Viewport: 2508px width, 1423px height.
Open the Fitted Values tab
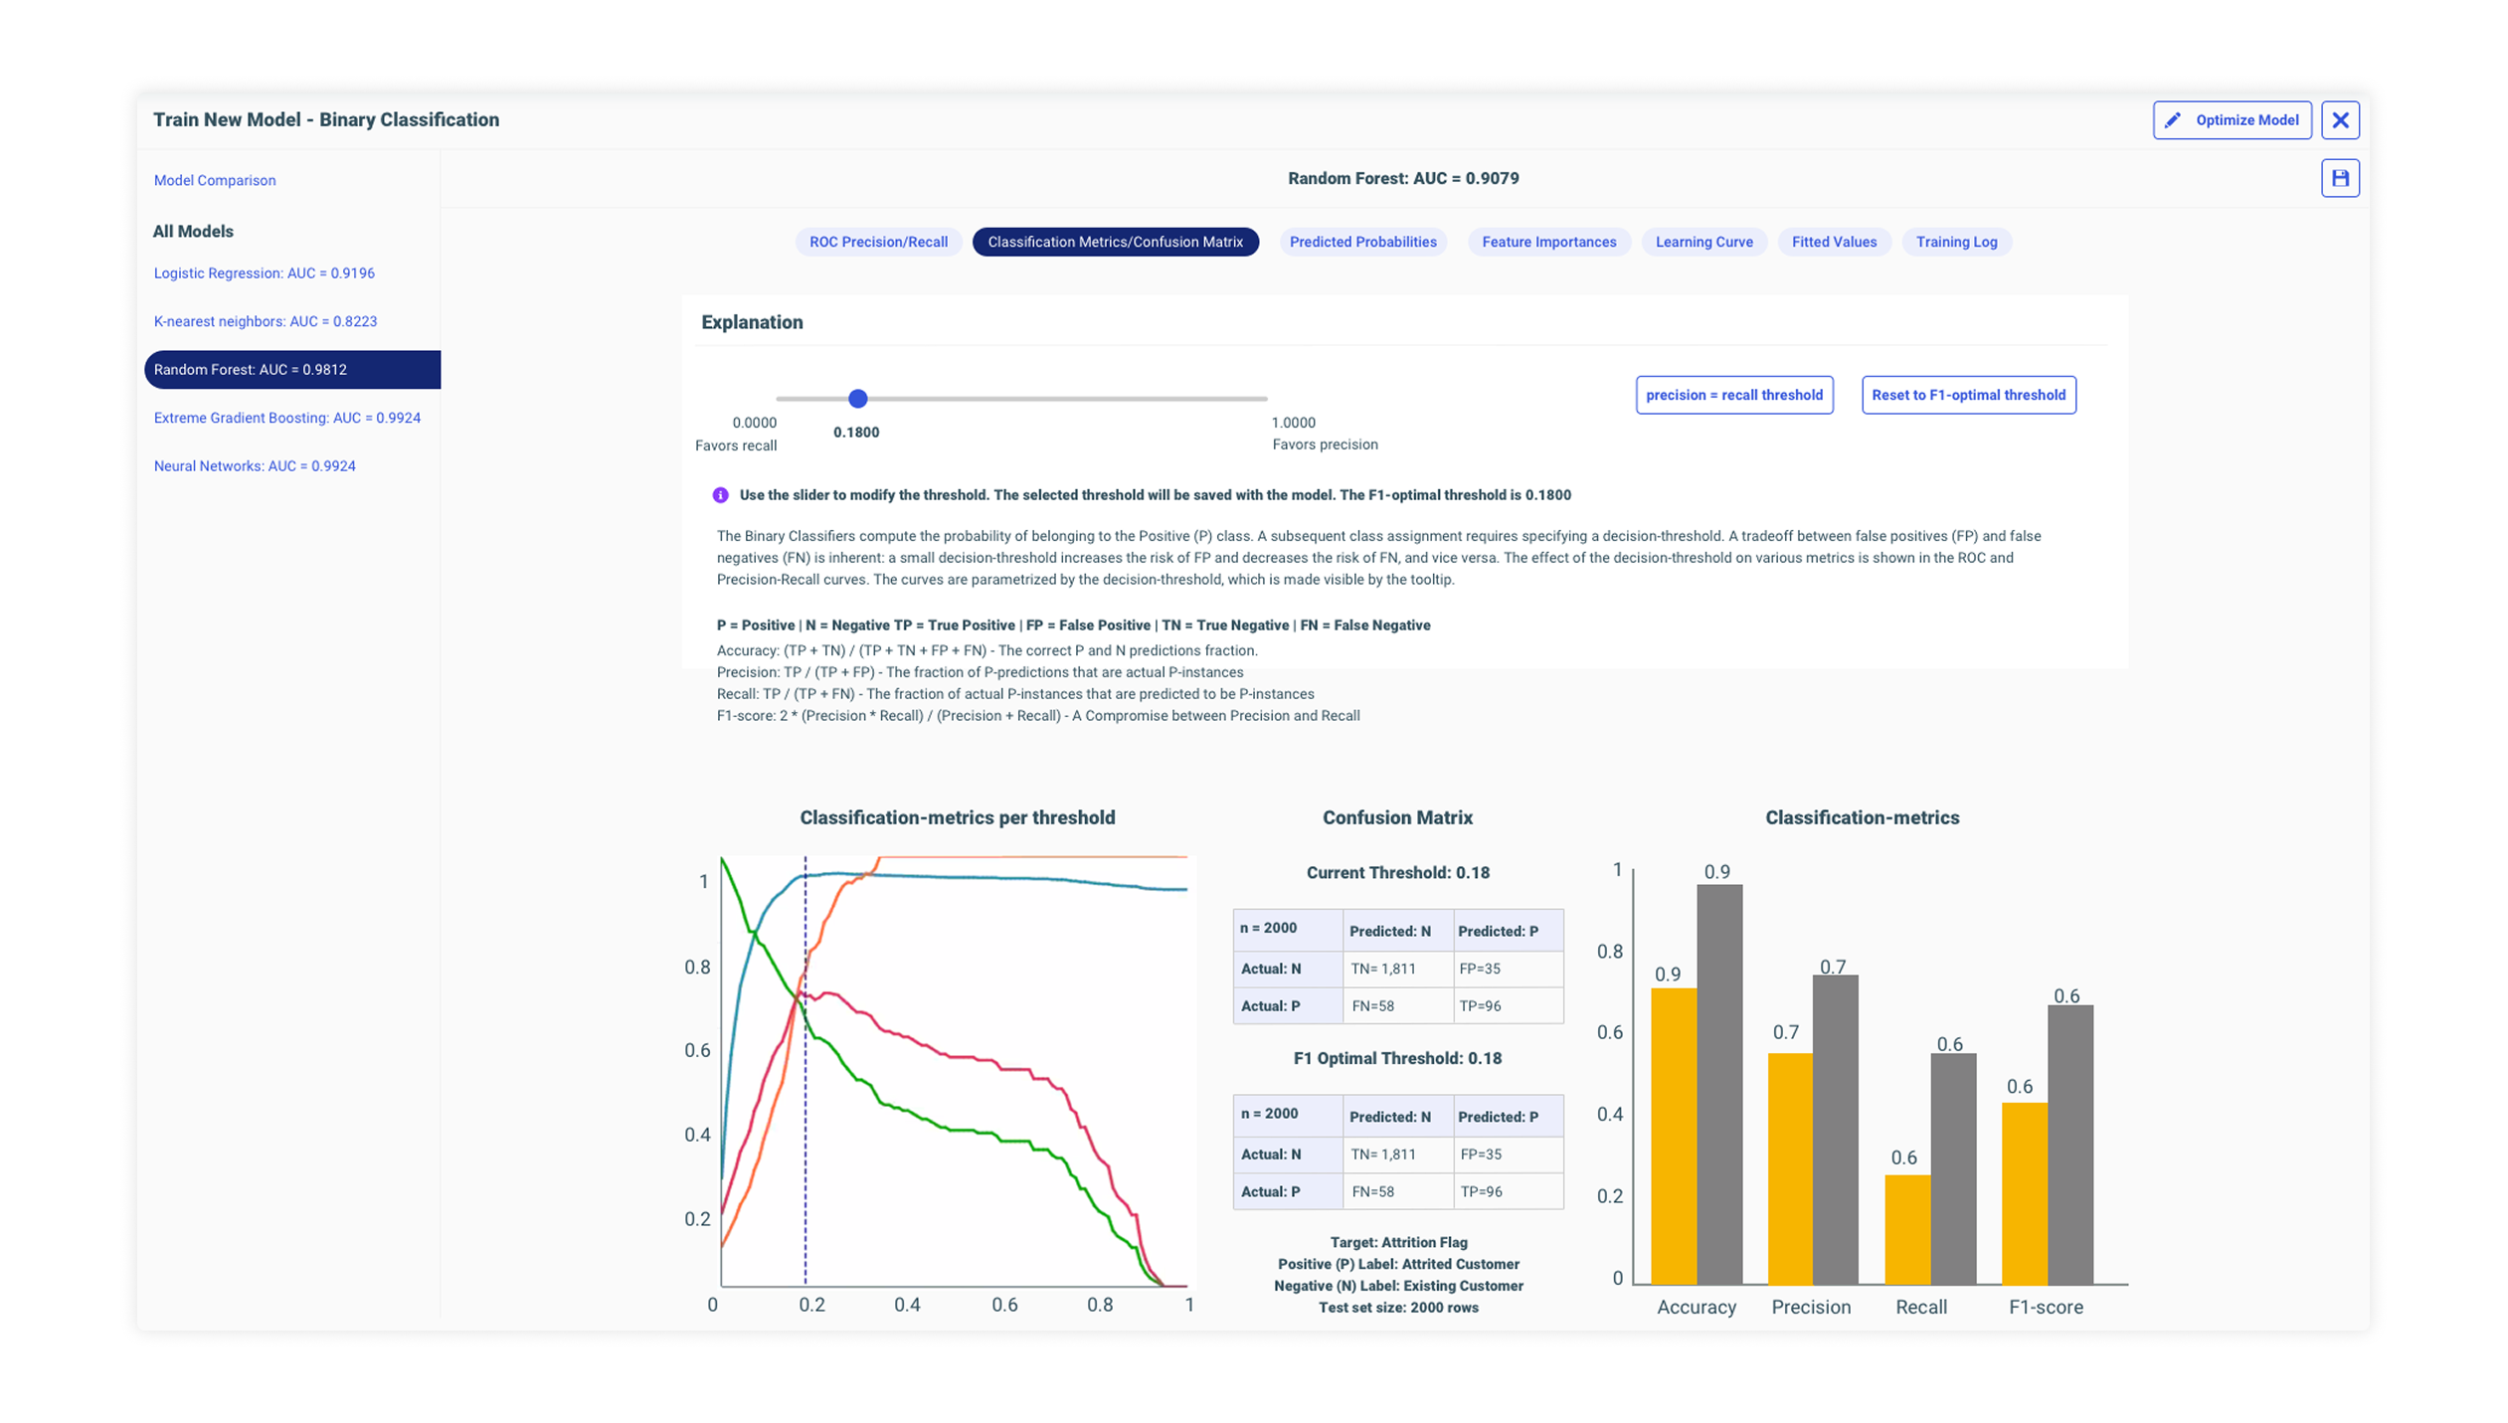click(x=1833, y=242)
